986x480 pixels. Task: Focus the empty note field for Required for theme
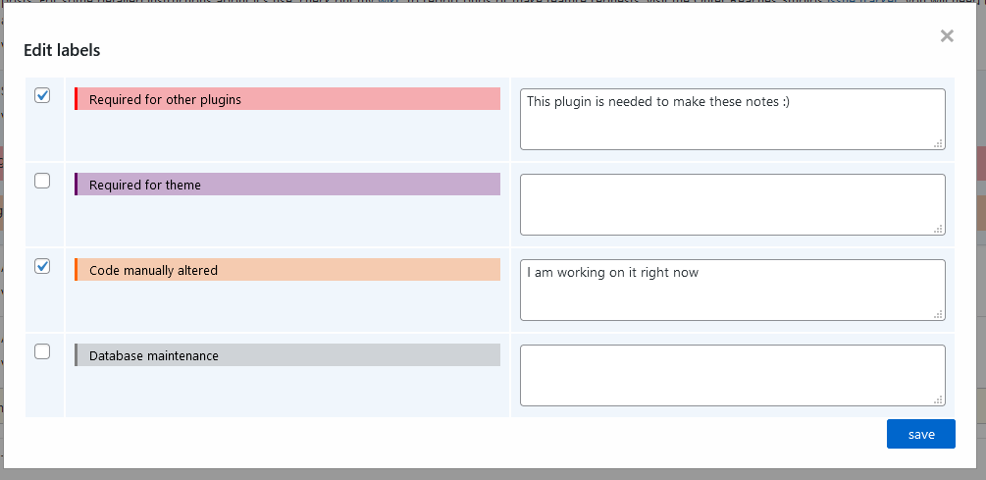point(733,204)
